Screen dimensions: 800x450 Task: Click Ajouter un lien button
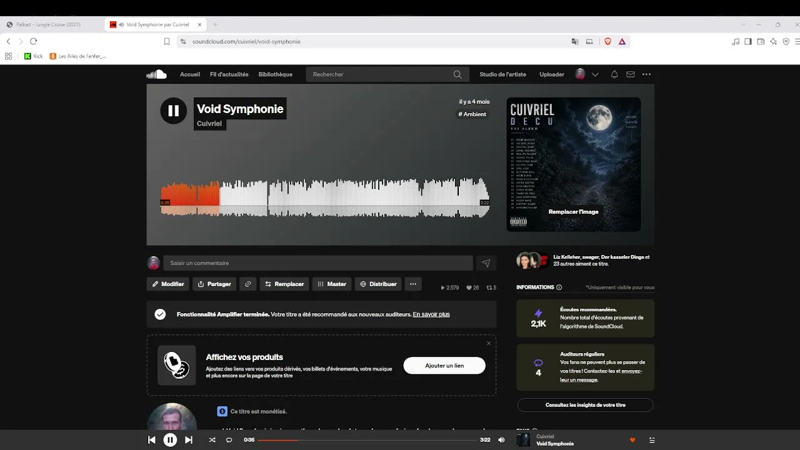(444, 366)
